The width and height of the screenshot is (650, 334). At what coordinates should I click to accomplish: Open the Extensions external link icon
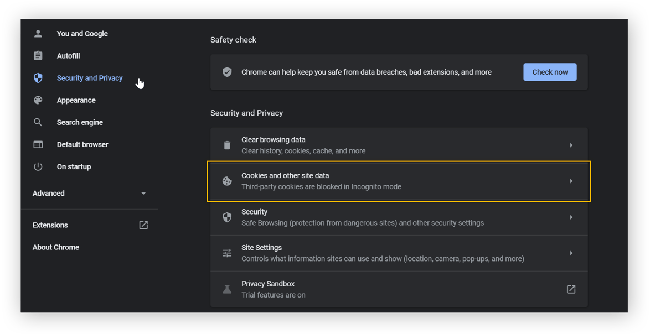(x=143, y=225)
